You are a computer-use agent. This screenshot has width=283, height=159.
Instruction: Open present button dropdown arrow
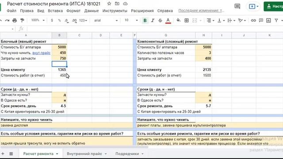tap(257, 7)
